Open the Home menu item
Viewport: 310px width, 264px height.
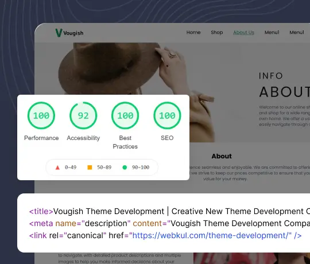tap(193, 32)
